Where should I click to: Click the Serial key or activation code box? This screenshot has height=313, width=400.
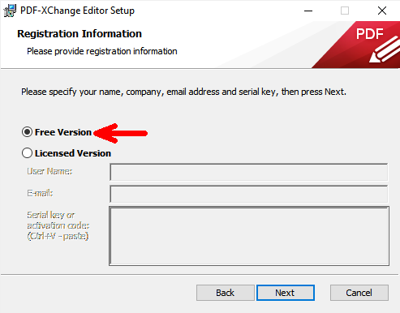click(x=249, y=236)
